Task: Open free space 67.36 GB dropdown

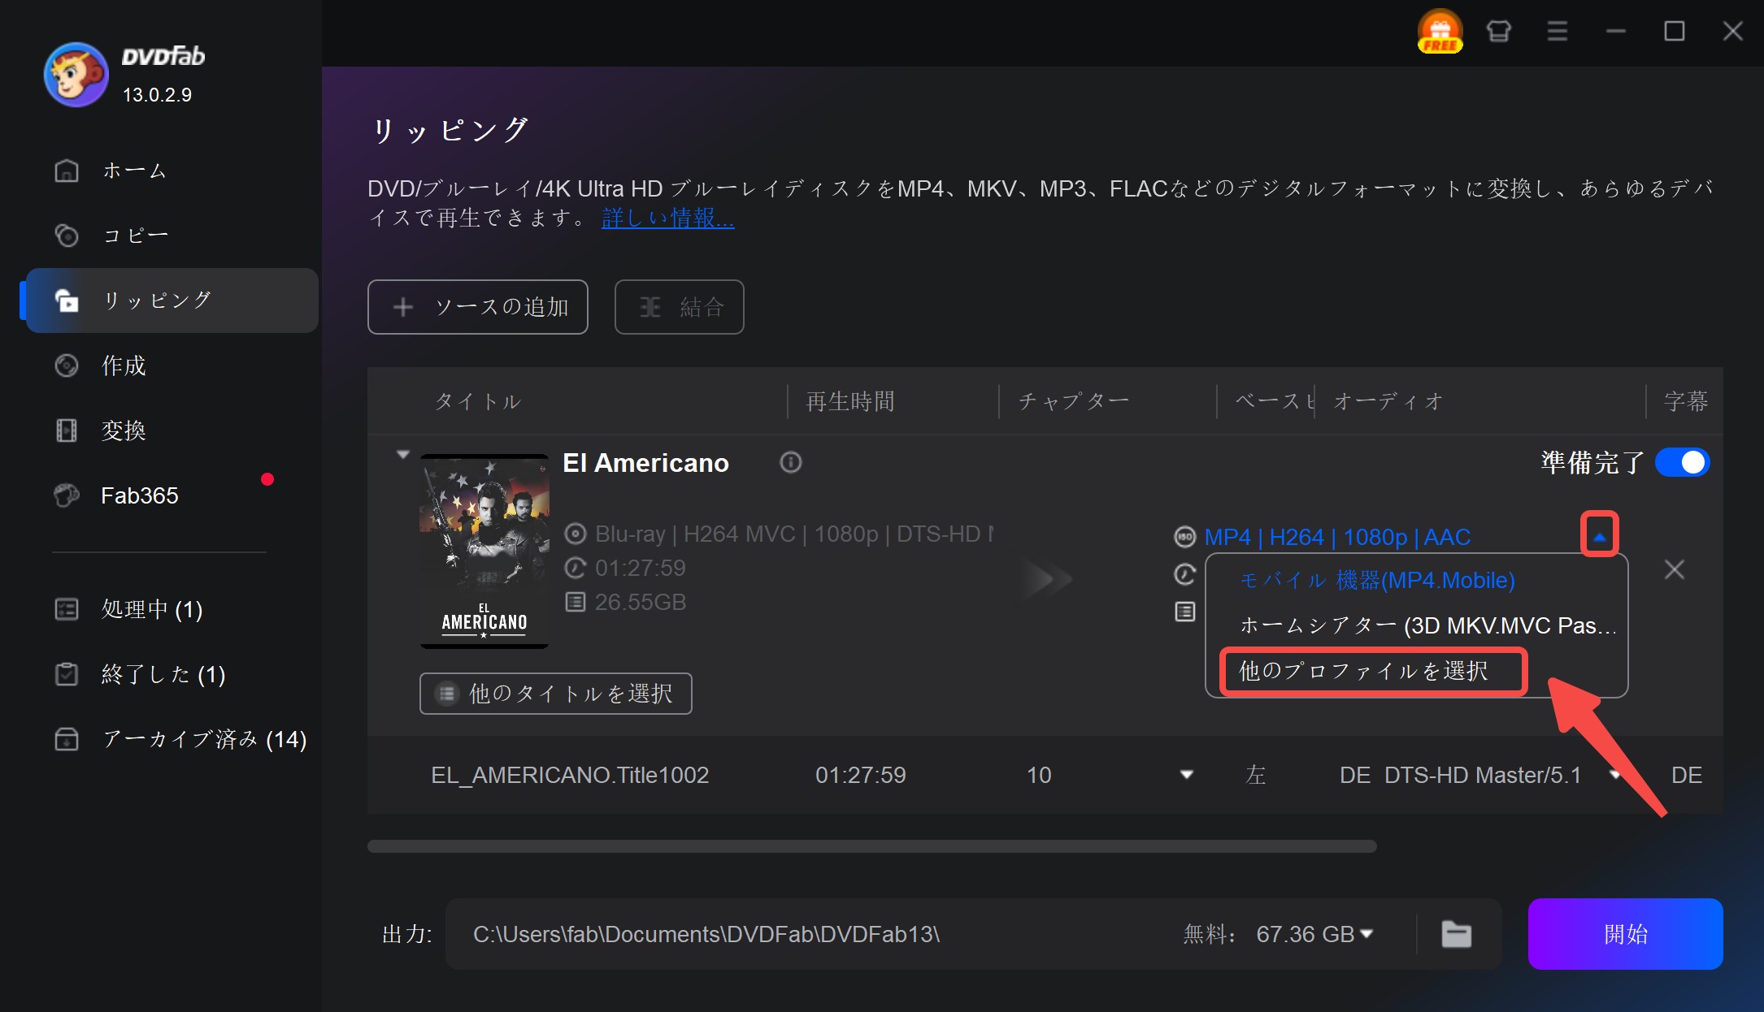Action: tap(1366, 934)
